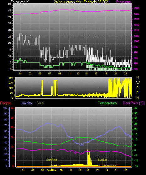
Task: Click the Pressione legend label
Action: coord(123,2)
